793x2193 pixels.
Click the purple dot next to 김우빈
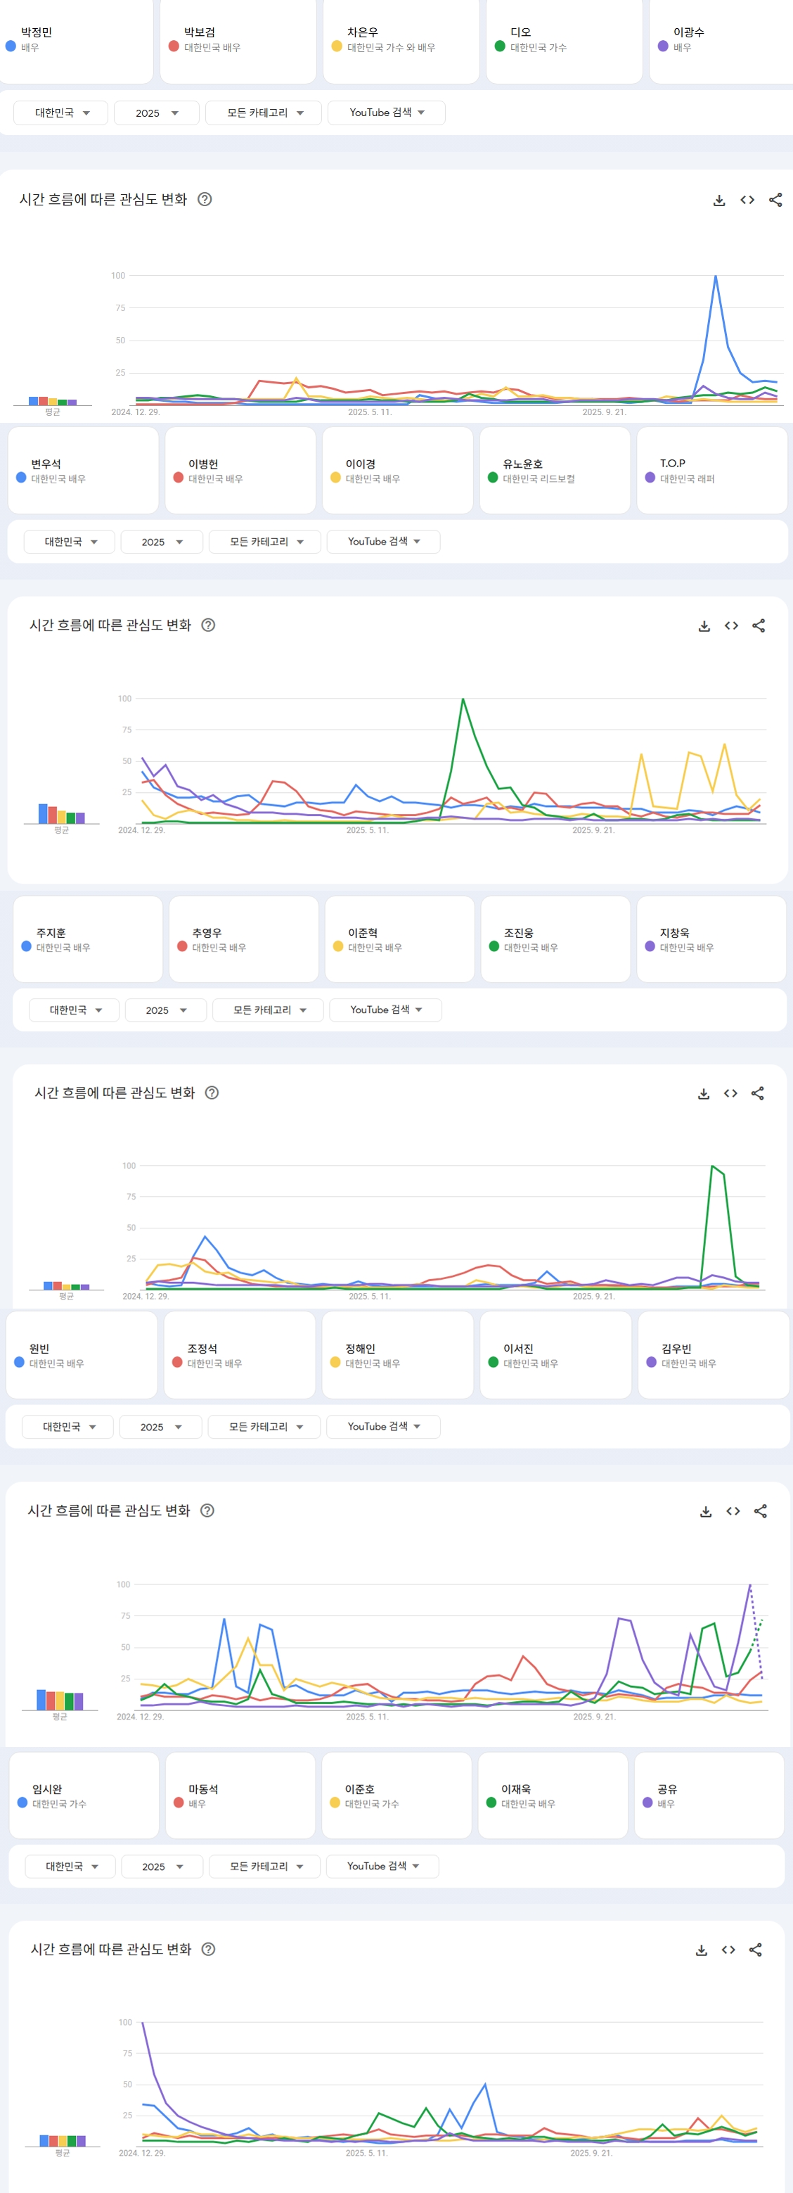(651, 1363)
